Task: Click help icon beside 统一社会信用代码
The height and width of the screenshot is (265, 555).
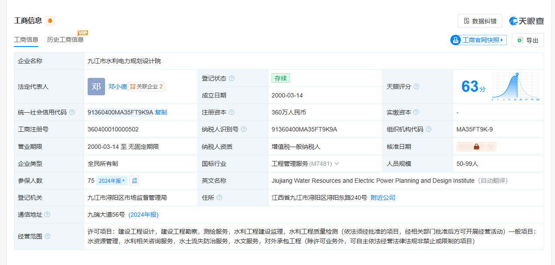Action: (72, 112)
